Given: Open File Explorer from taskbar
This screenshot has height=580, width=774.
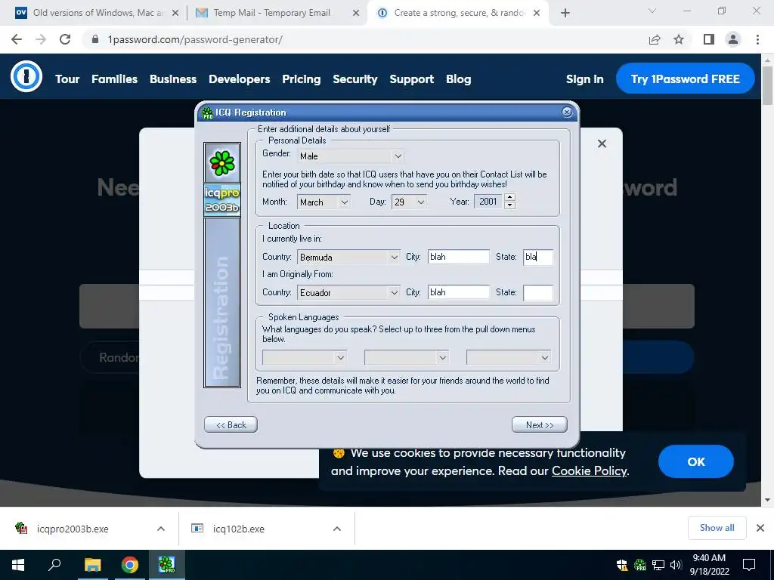Looking at the screenshot, I should [x=92, y=565].
